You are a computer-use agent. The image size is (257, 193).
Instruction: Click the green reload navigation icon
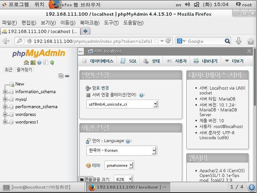coord(52,62)
